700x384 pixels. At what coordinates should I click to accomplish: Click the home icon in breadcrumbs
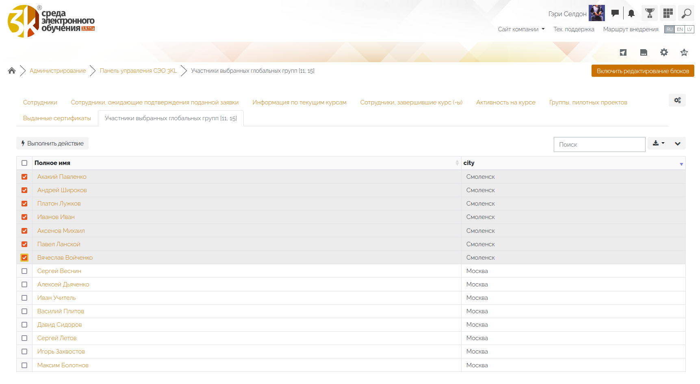click(12, 71)
